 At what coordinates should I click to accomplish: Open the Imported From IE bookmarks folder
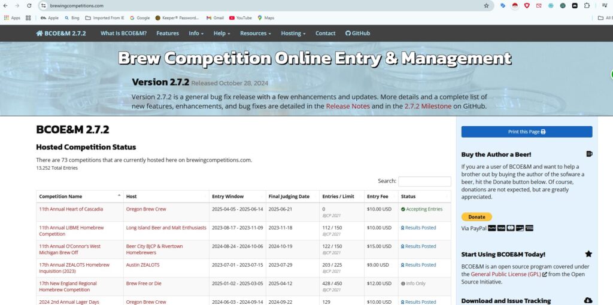coord(104,18)
